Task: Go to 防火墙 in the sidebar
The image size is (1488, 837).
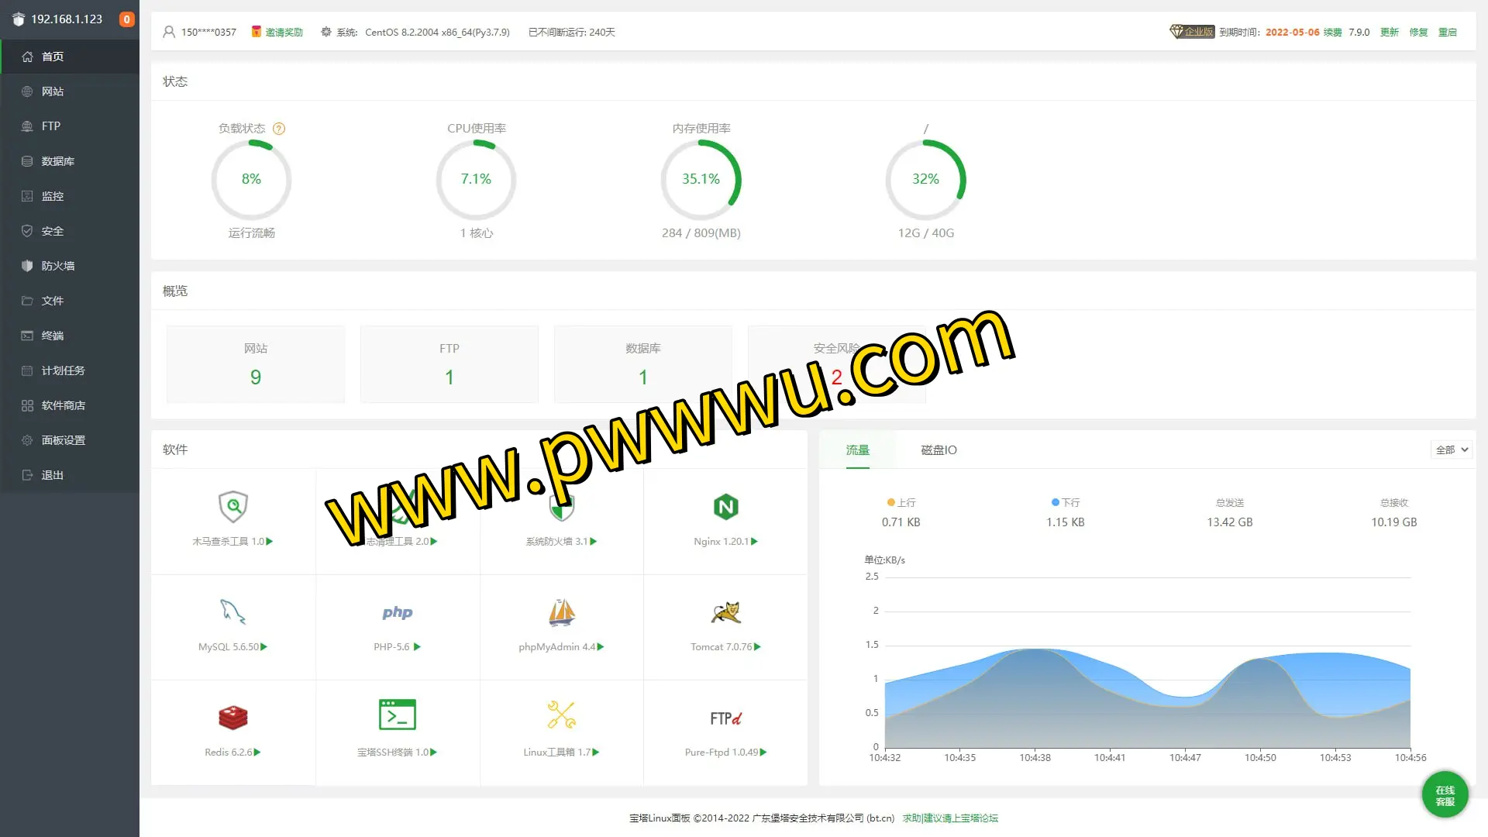Action: (x=58, y=266)
